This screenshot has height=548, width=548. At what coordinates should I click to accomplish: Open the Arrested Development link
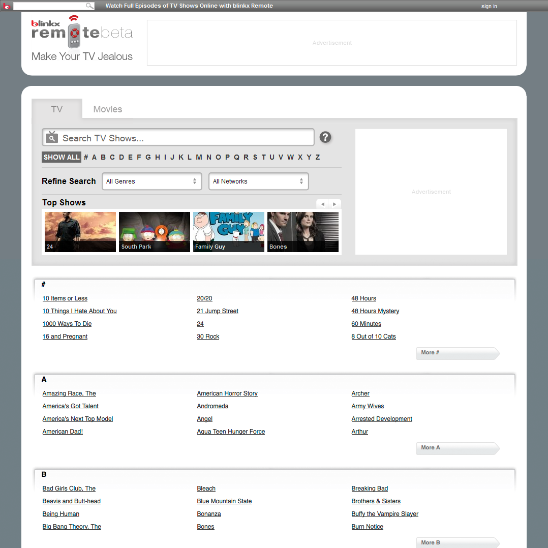click(382, 419)
